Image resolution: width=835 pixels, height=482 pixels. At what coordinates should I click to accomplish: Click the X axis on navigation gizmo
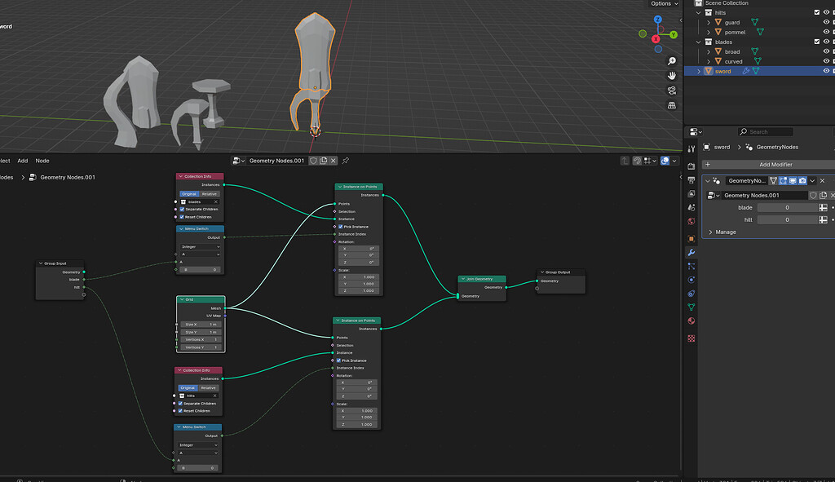[656, 39]
